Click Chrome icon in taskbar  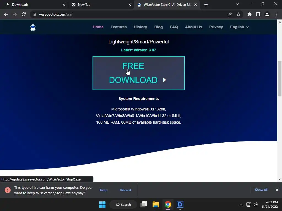pos(168,204)
